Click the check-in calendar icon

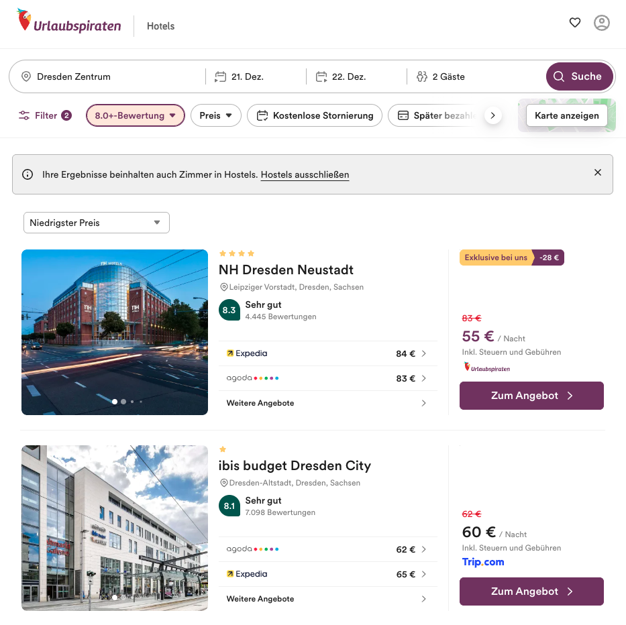(220, 76)
